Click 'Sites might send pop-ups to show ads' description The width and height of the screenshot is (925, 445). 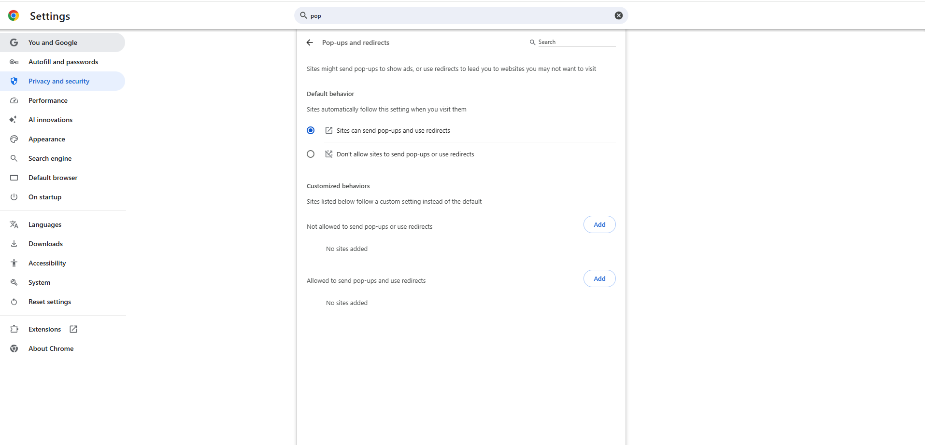[x=451, y=69]
